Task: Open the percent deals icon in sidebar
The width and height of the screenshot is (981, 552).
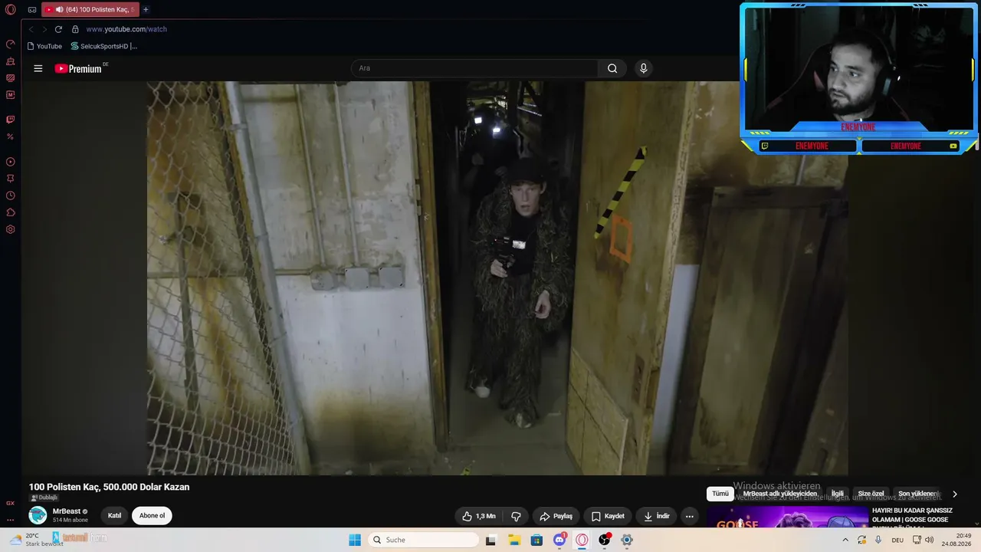Action: [x=11, y=136]
